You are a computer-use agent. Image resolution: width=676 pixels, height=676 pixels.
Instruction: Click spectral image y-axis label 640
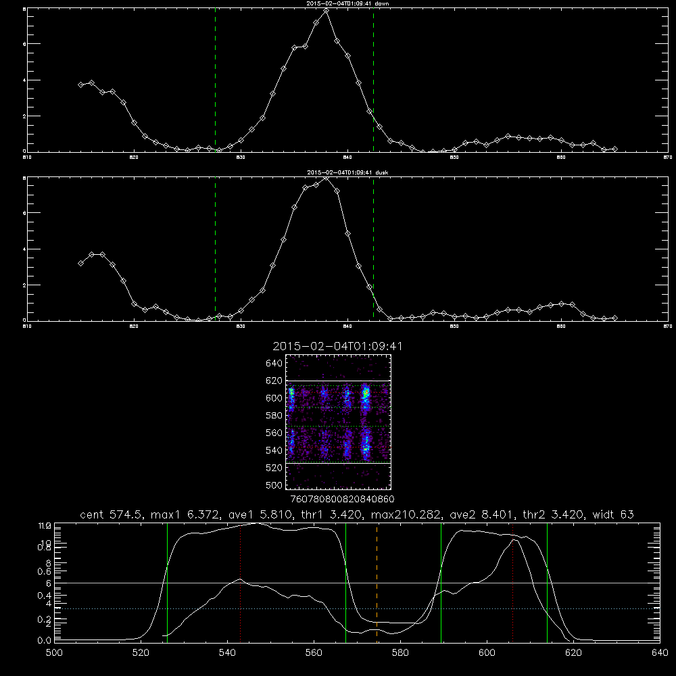point(274,364)
